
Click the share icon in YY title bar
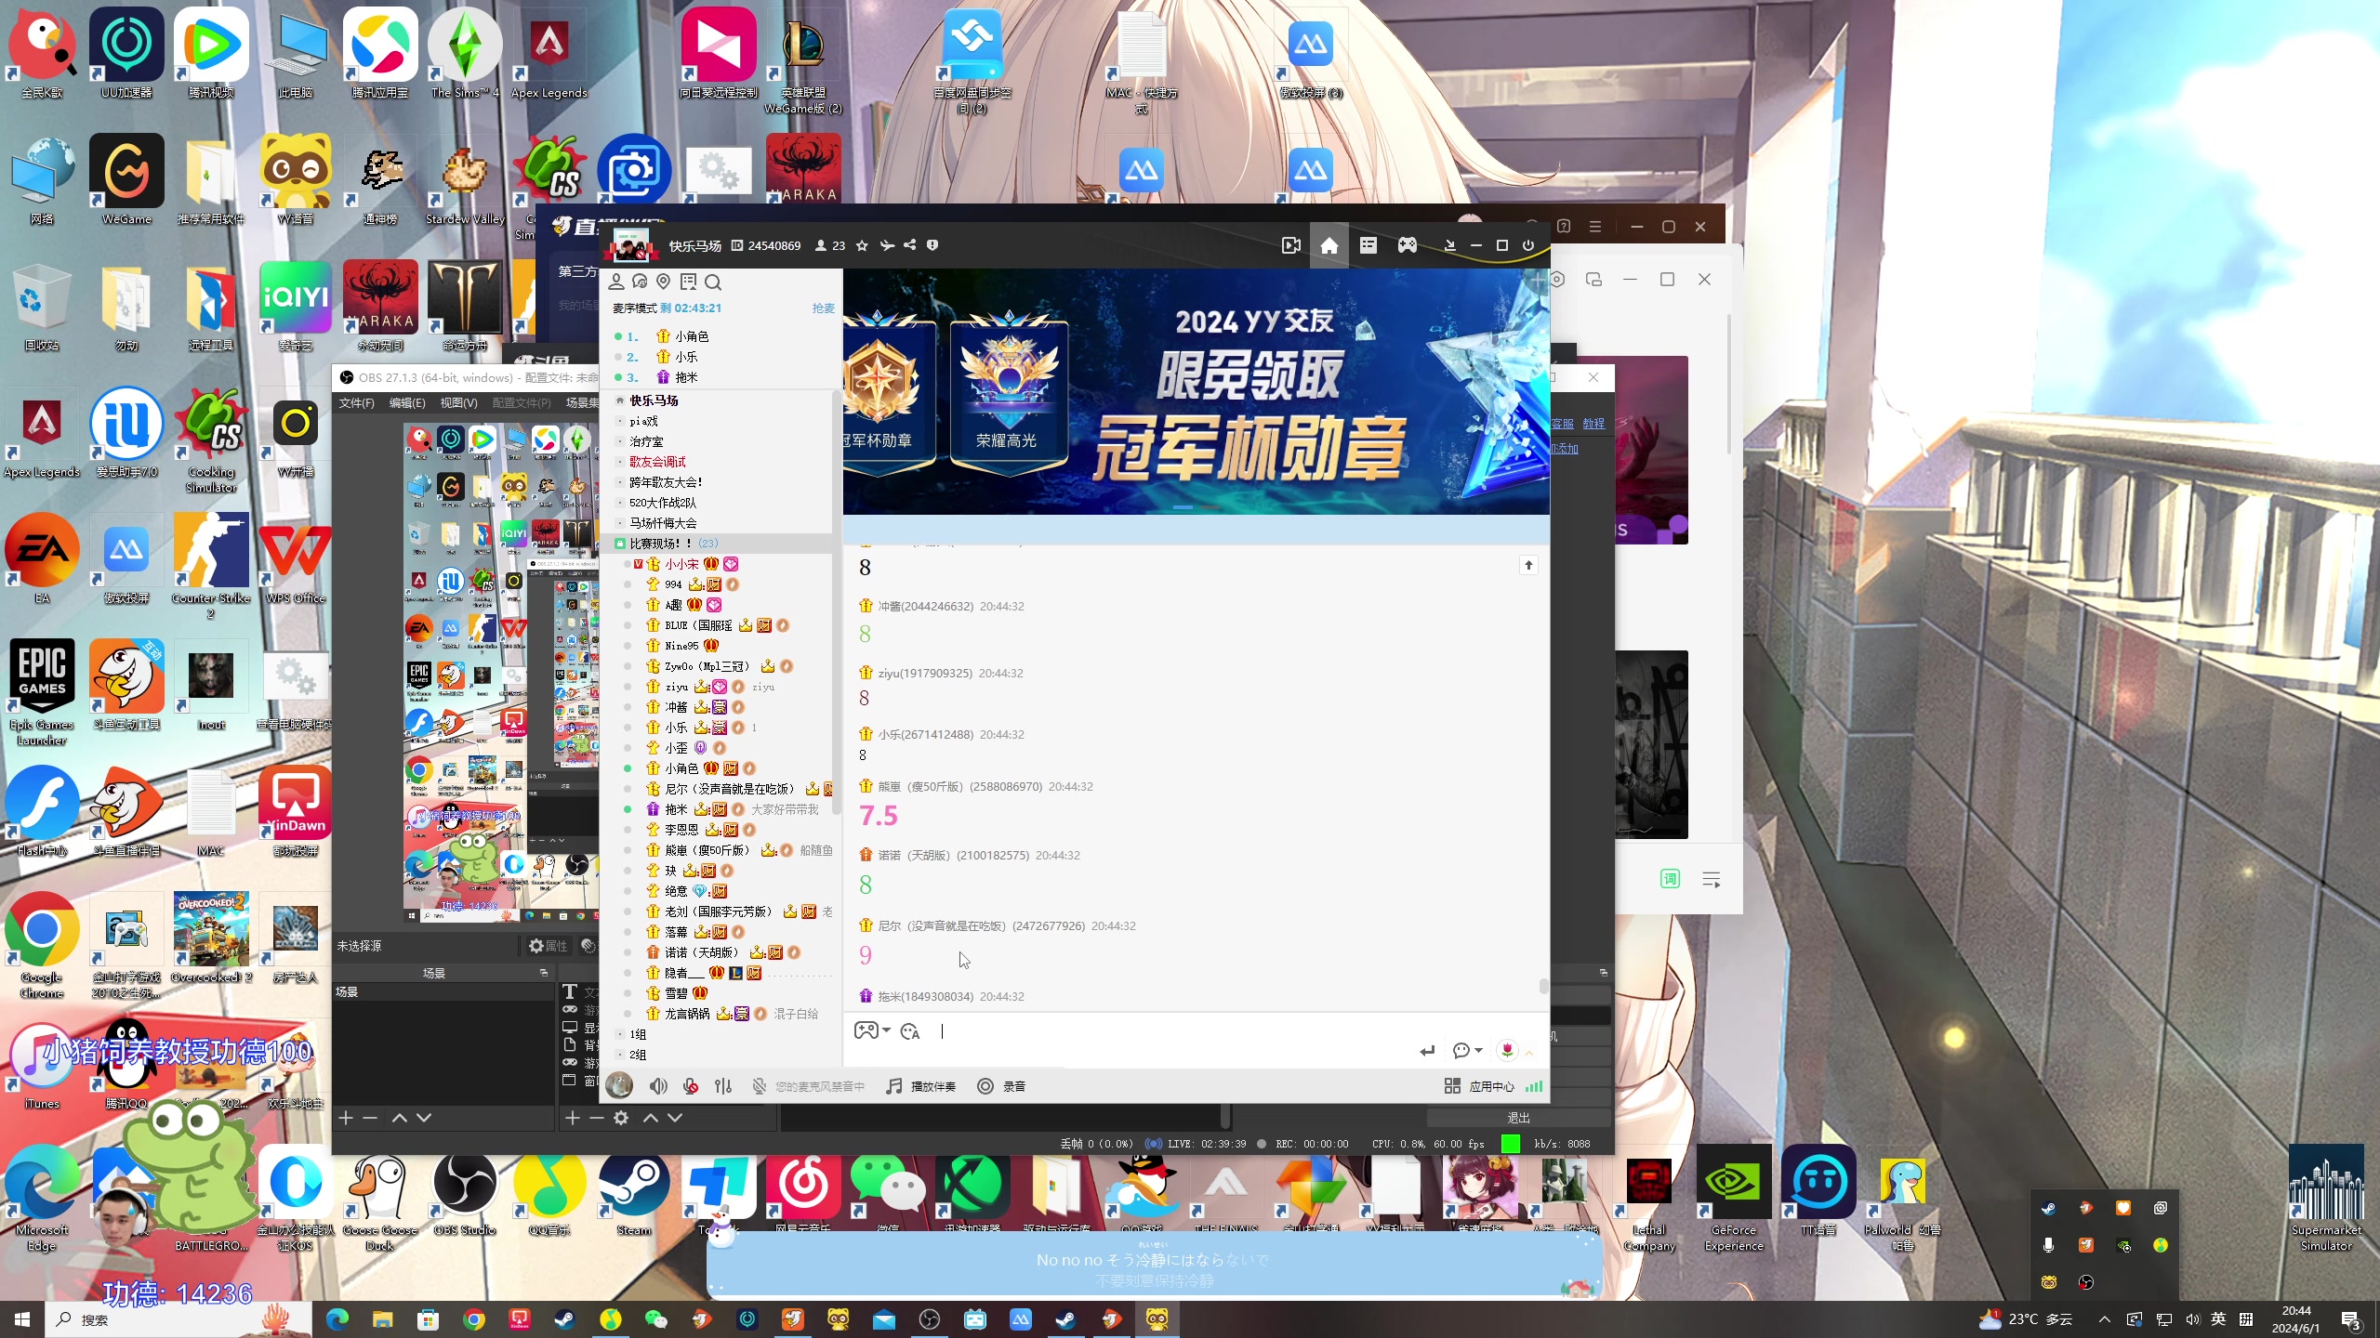[910, 245]
